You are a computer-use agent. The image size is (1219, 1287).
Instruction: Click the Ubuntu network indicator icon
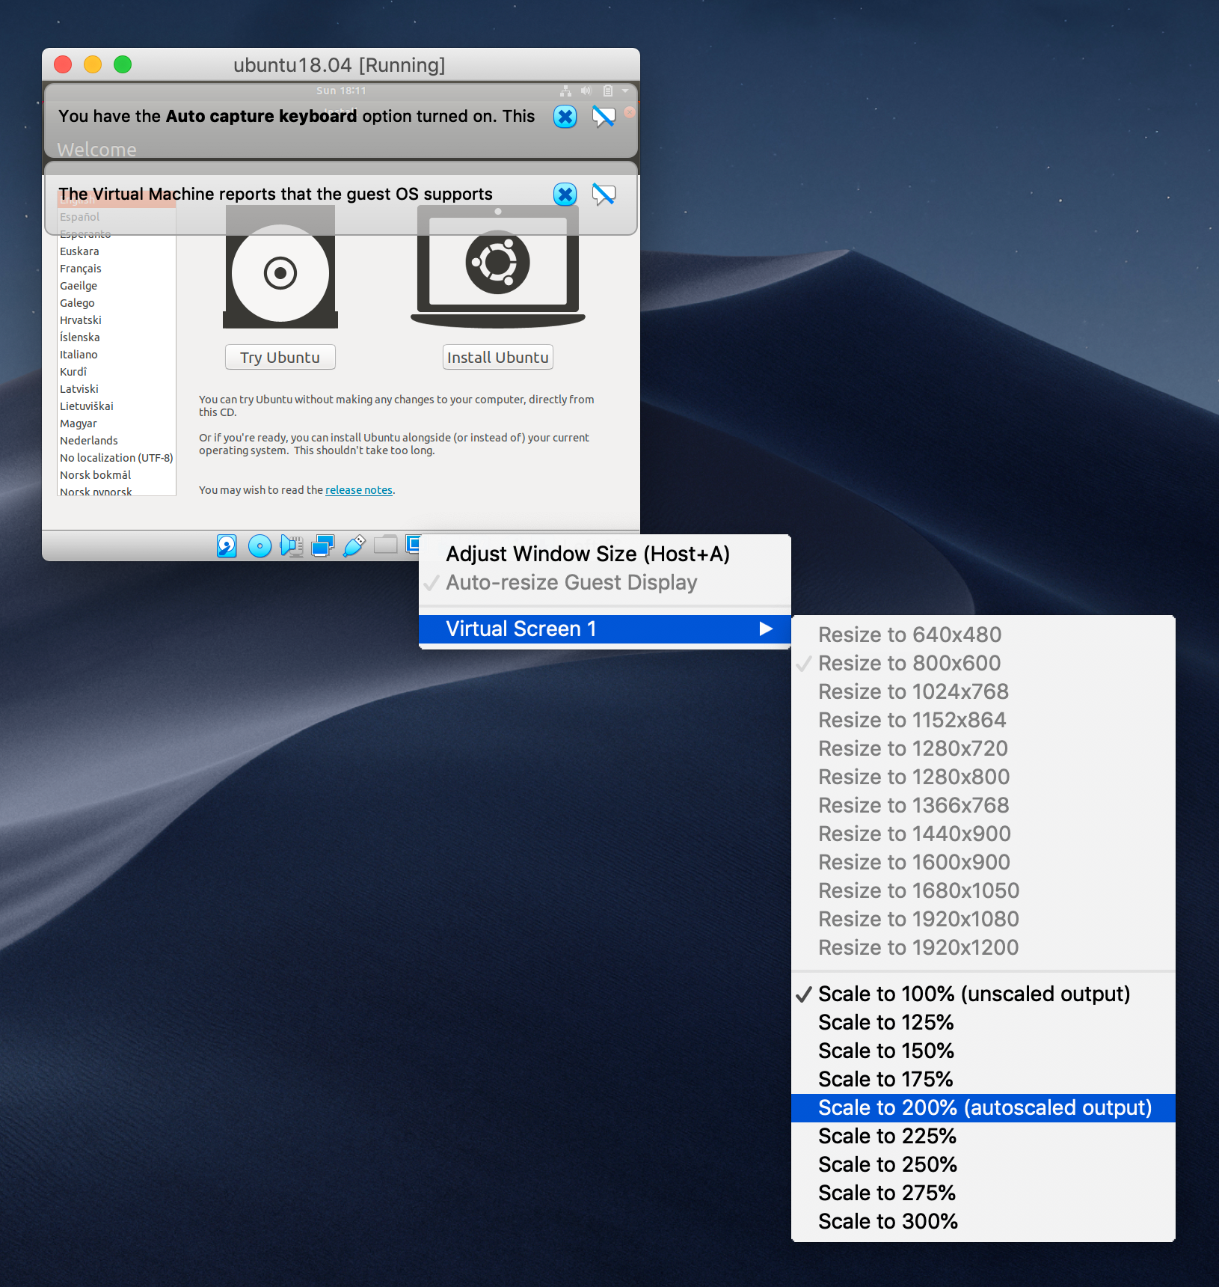(565, 91)
